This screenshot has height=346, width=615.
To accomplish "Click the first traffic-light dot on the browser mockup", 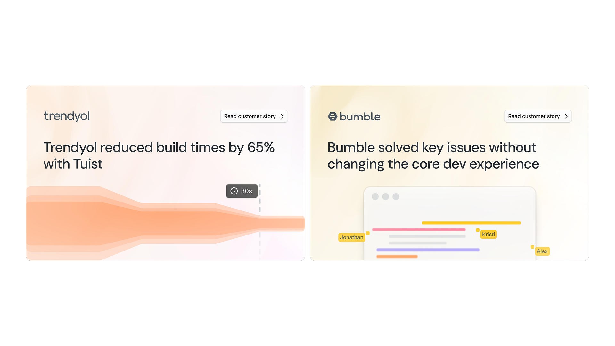I will [375, 196].
